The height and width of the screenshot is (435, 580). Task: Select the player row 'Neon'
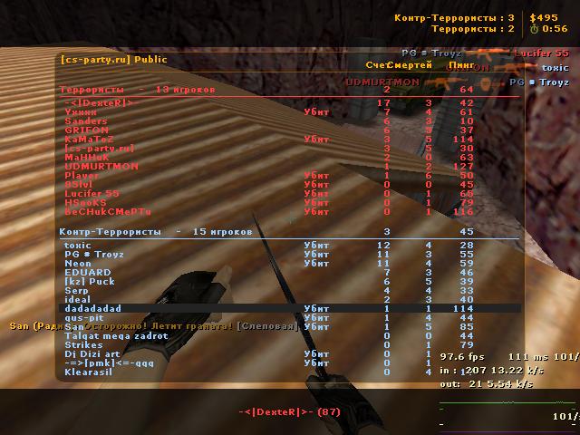290,264
